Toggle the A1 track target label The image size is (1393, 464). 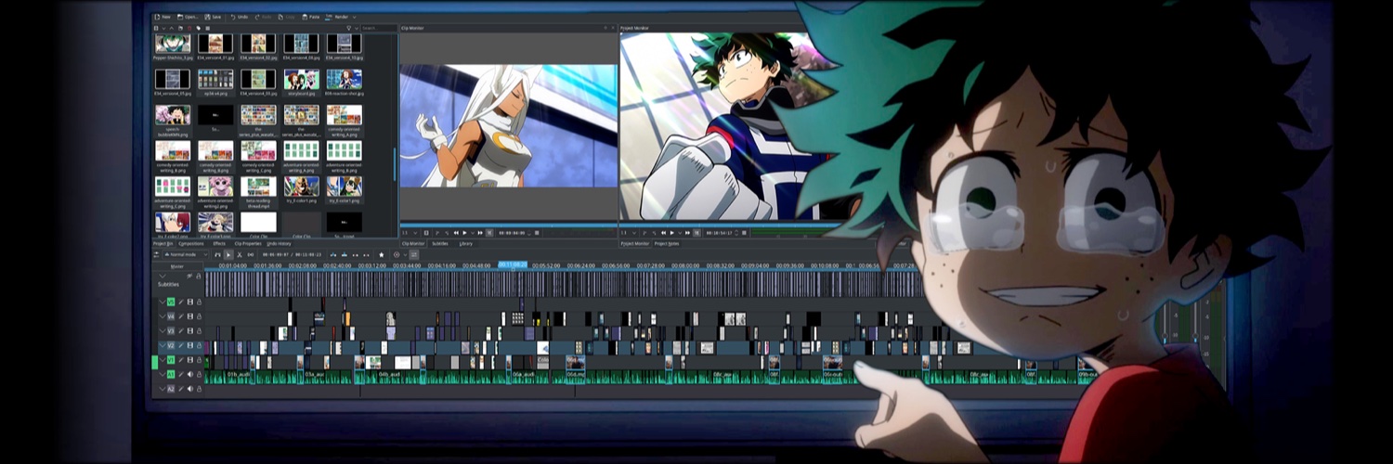point(171,374)
